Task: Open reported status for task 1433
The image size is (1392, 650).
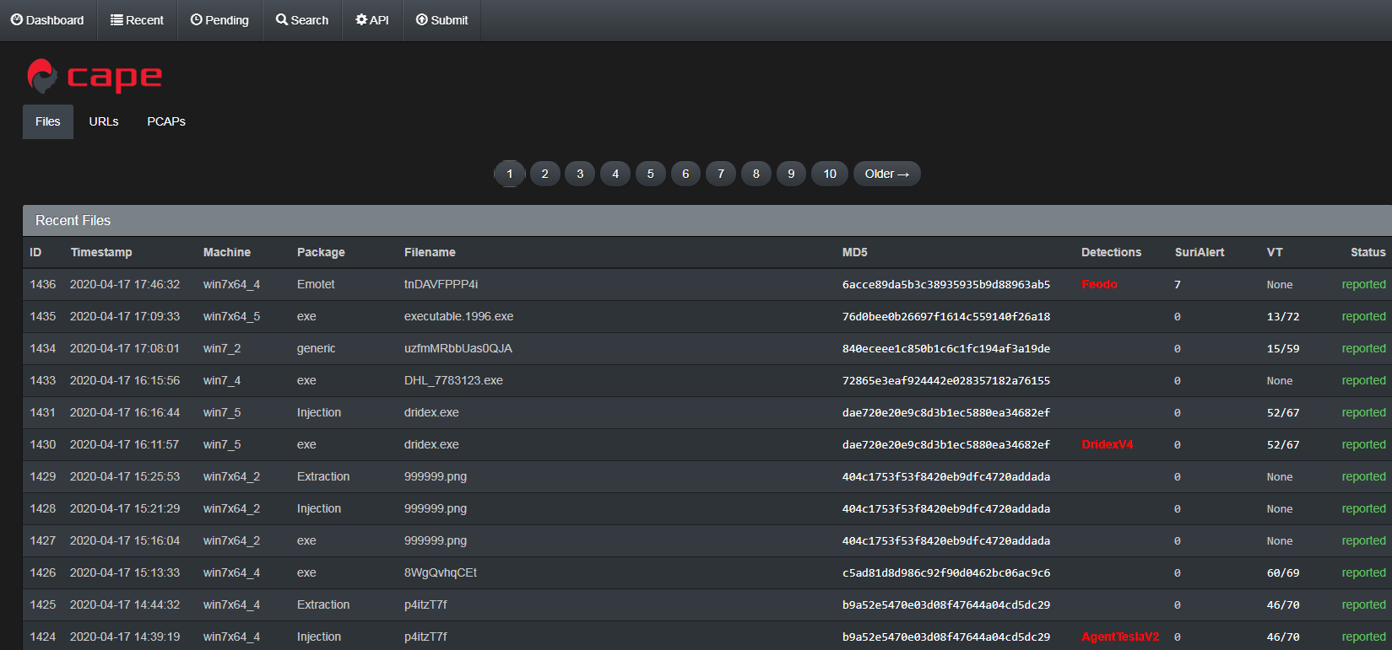Action: pyautogui.click(x=1363, y=380)
